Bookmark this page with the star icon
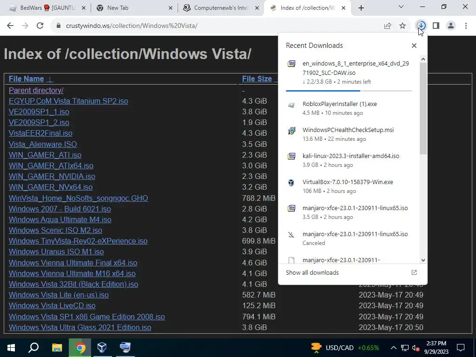The width and height of the screenshot is (476, 357). click(x=403, y=26)
